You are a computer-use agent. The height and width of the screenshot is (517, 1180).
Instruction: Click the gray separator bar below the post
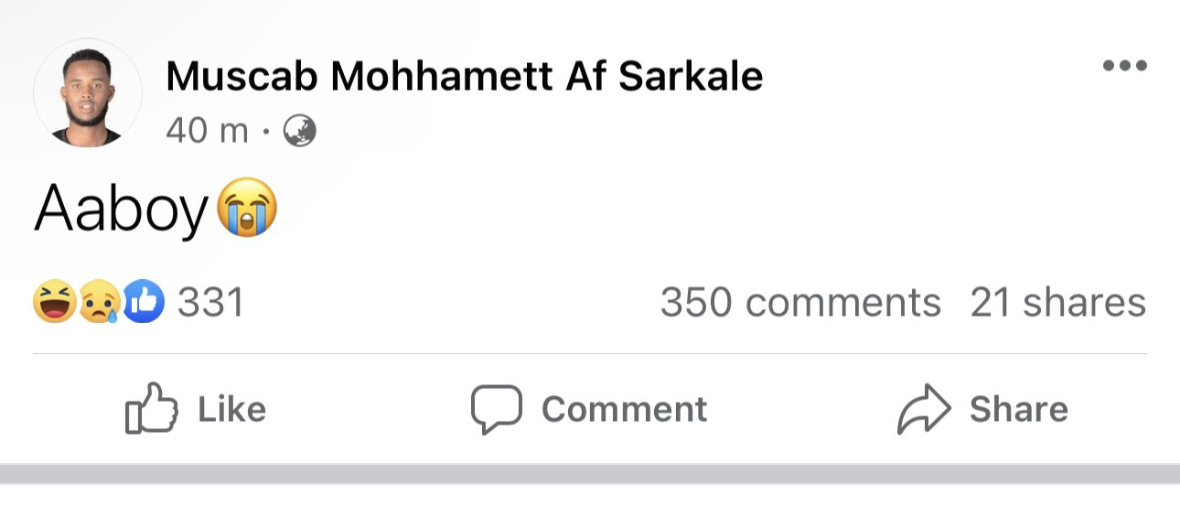tap(590, 473)
